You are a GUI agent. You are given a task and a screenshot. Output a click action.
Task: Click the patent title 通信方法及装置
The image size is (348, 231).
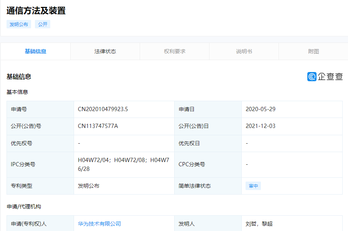click(36, 11)
